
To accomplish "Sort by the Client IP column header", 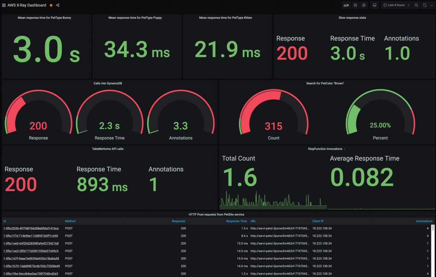I will point(318,221).
